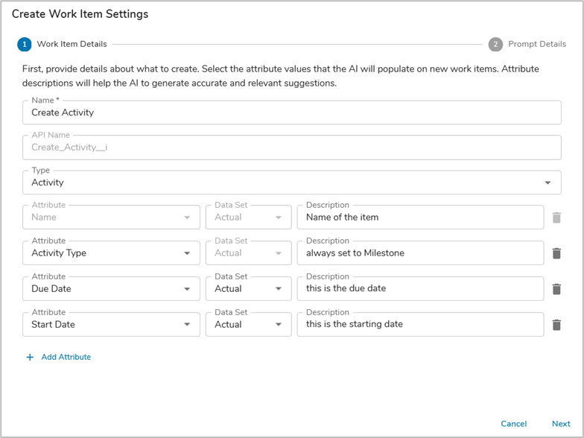584x438 pixels.
Task: Click the Add Attribute link
Action: [66, 358]
